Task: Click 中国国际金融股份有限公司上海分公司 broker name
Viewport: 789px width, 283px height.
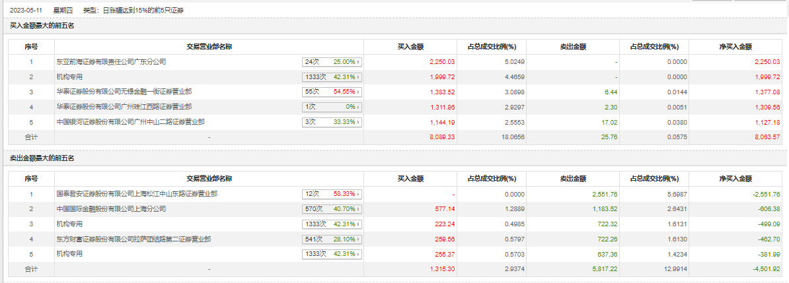Action: 111,209
